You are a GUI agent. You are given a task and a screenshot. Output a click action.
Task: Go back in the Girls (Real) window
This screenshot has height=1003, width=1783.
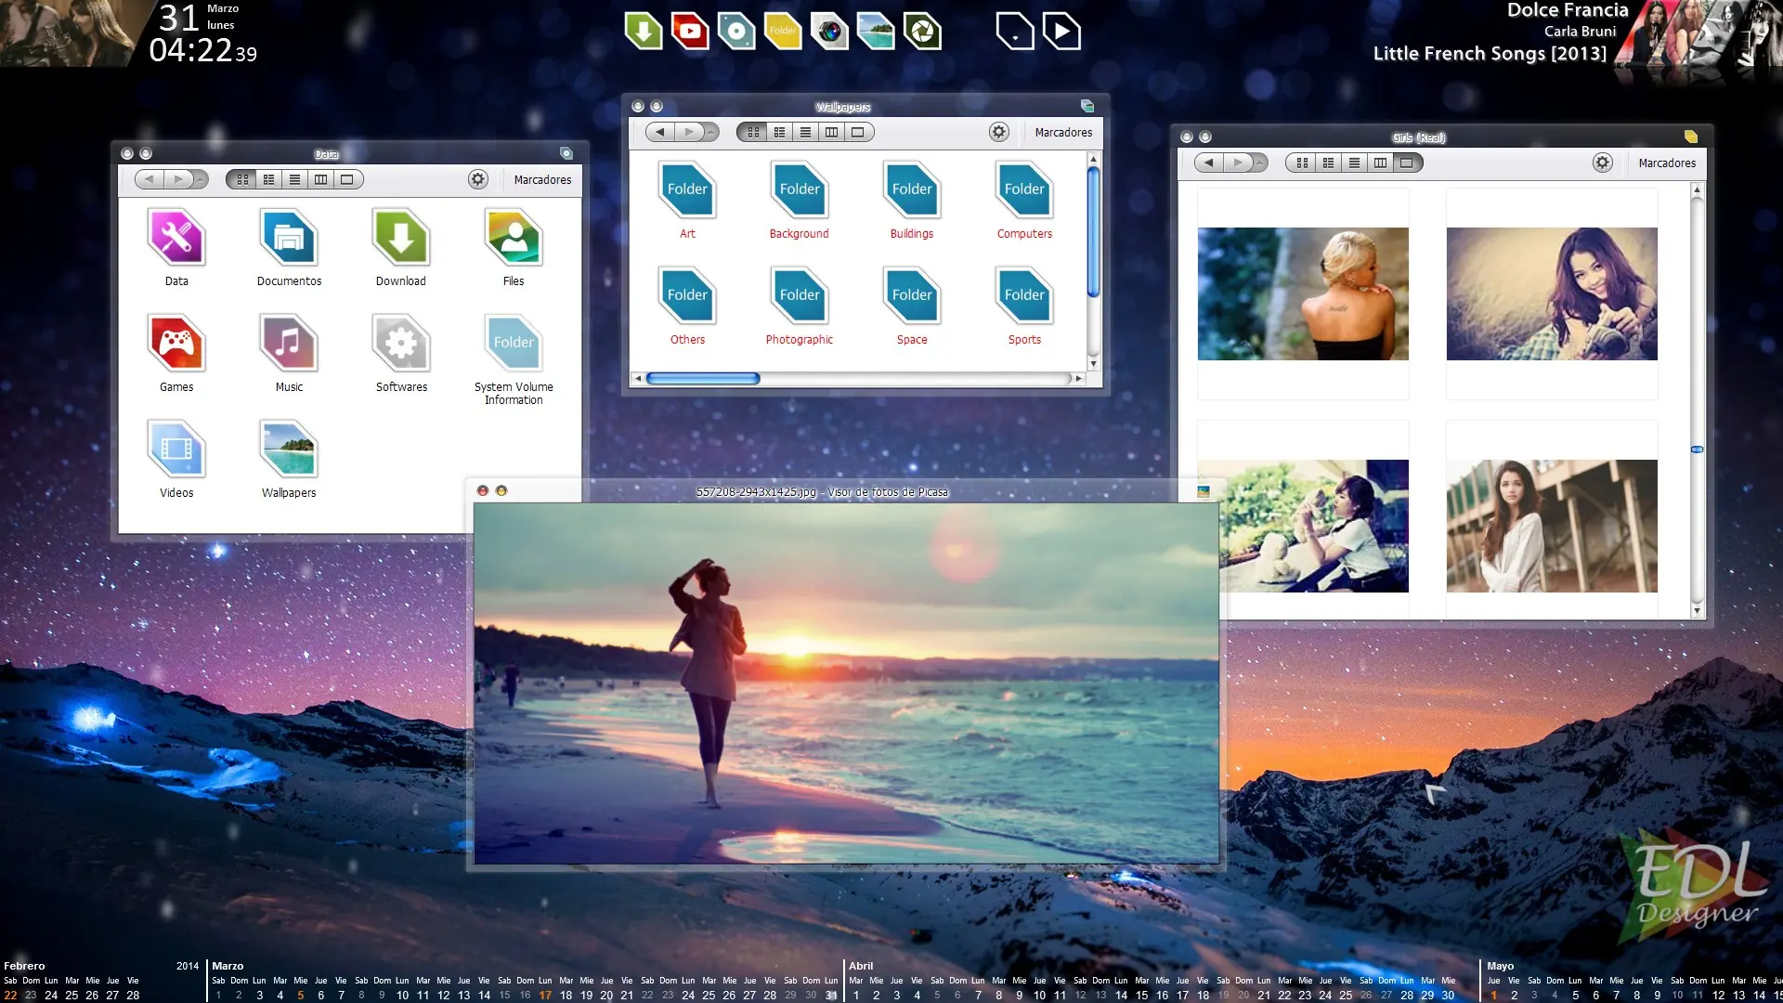pos(1209,163)
